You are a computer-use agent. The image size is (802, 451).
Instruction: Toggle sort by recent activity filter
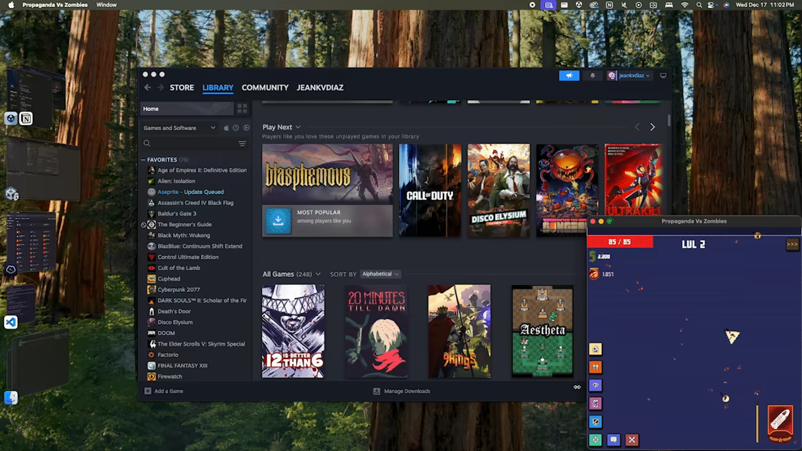pyautogui.click(x=236, y=128)
